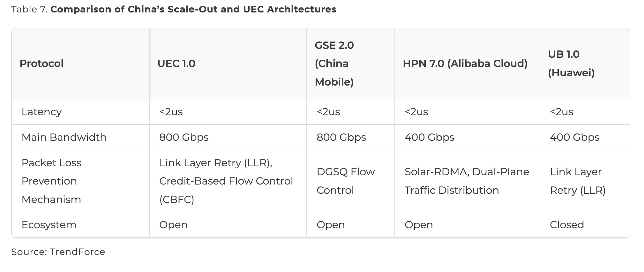Click the Packet Loss Prevention Mechanism label
The image size is (644, 272).
[51, 181]
